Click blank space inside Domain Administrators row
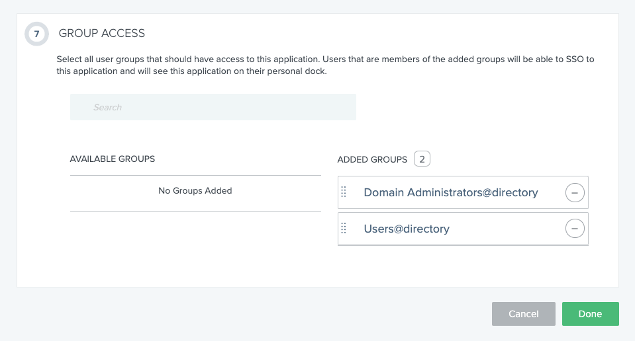The image size is (635, 341). click(x=551, y=193)
